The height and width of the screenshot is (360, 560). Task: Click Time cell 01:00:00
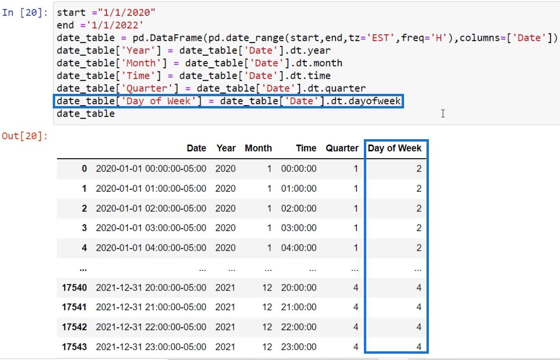coord(299,188)
